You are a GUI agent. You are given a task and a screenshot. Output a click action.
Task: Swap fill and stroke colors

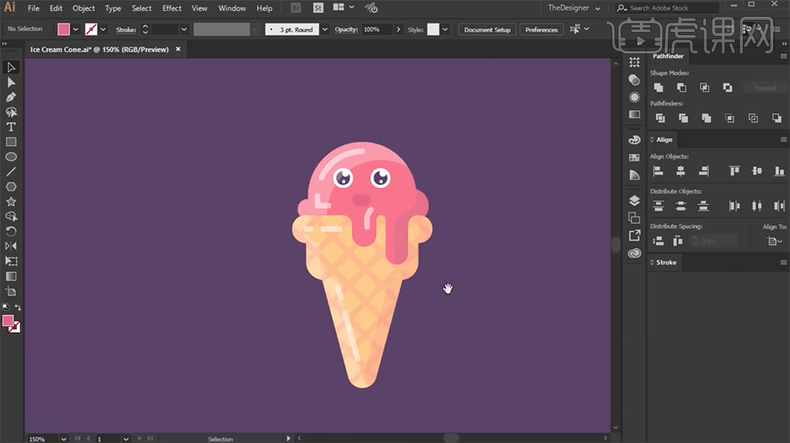18,307
